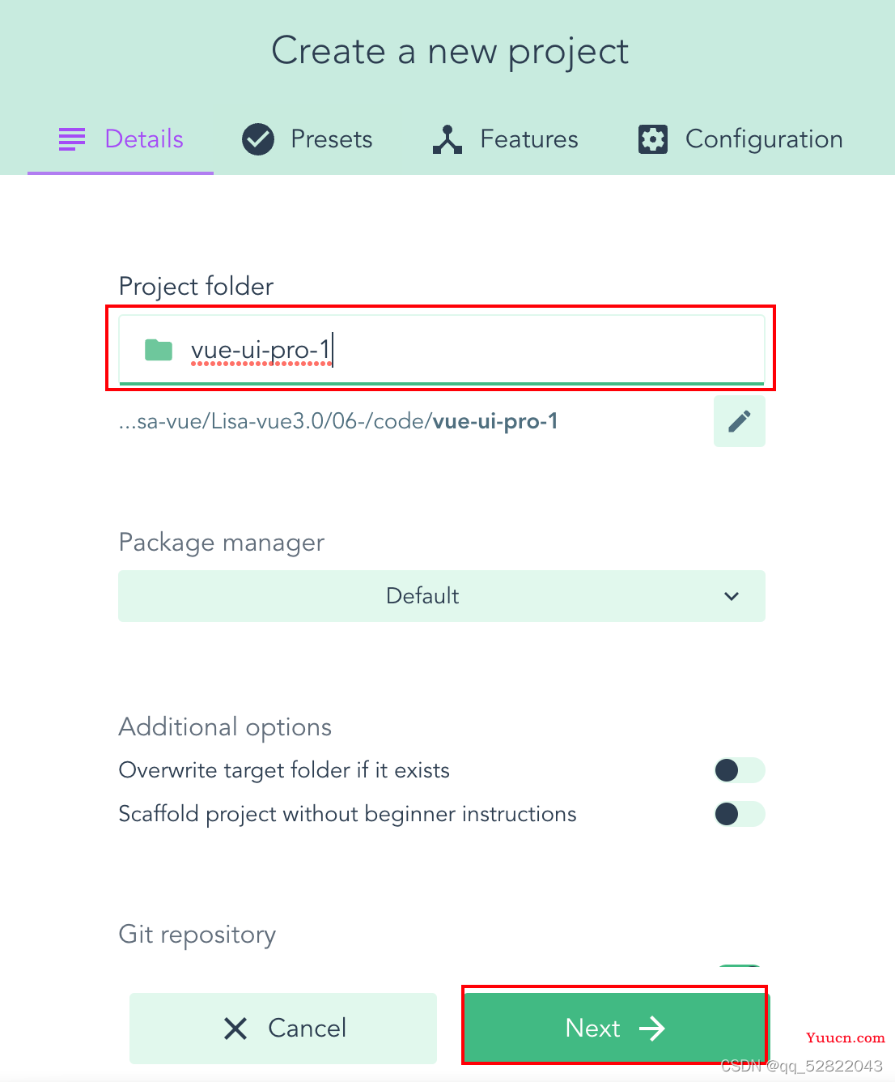This screenshot has height=1082, width=895.
Task: Open the Package manager Default dropdown
Action: pyautogui.click(x=442, y=596)
